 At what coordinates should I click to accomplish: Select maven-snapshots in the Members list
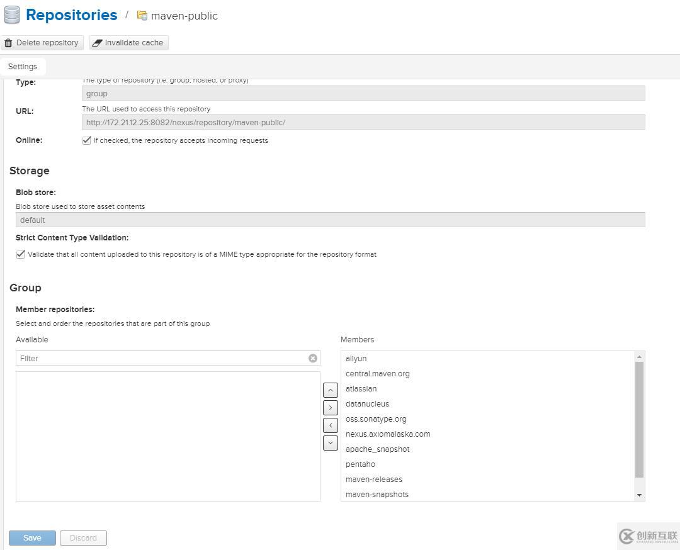click(x=488, y=494)
